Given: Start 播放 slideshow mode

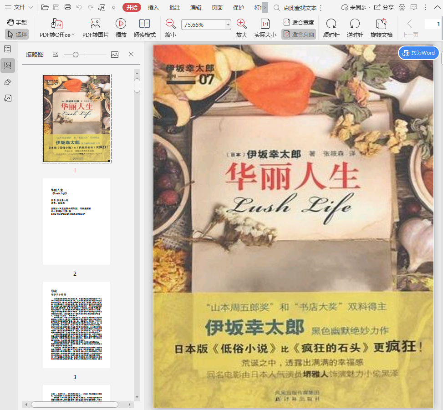Looking at the screenshot, I should click(121, 28).
